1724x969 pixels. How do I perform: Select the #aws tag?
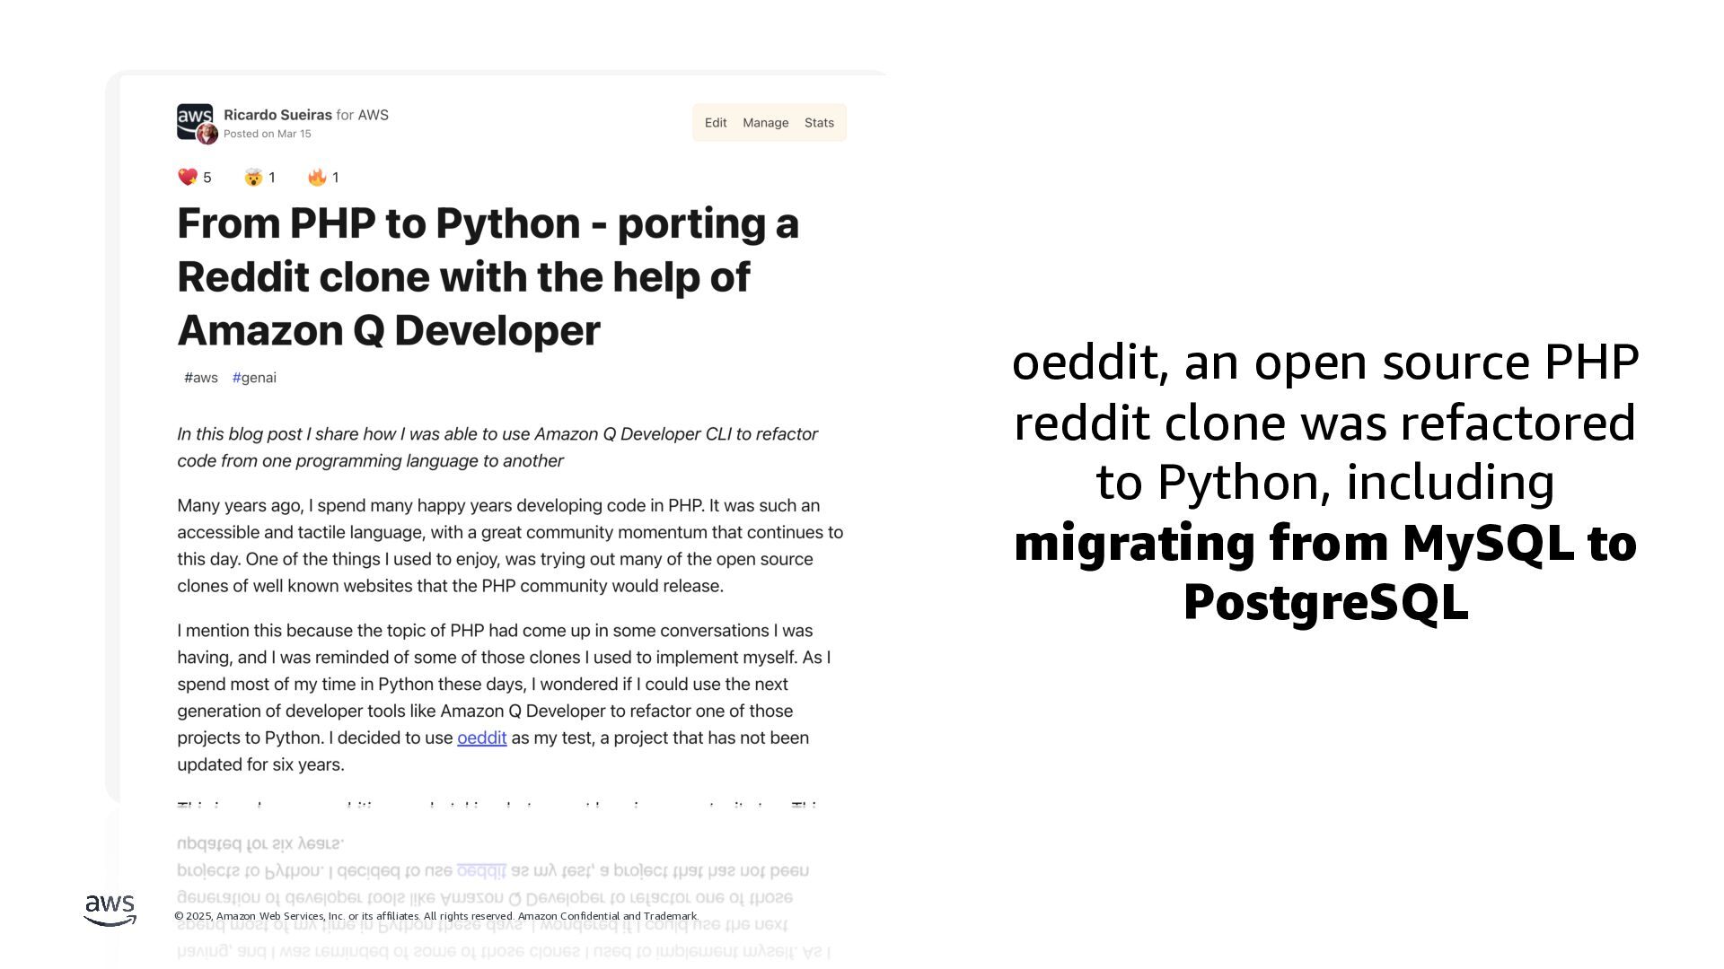point(201,378)
